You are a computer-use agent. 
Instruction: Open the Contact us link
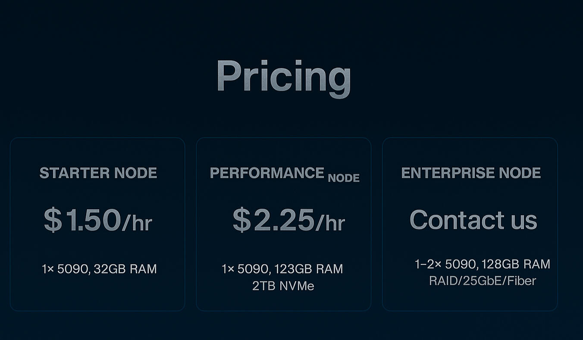[x=473, y=220]
